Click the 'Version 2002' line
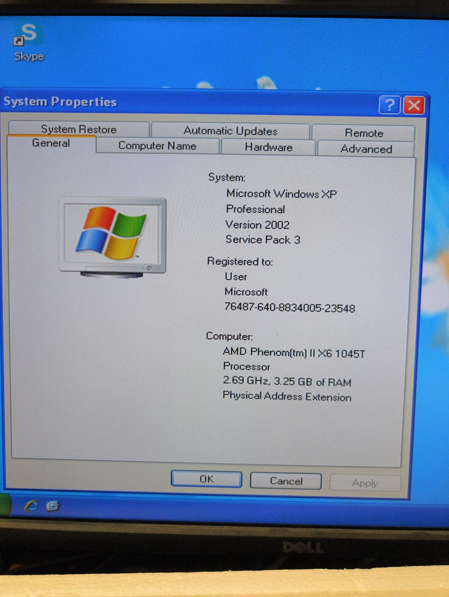449x597 pixels. (x=257, y=224)
